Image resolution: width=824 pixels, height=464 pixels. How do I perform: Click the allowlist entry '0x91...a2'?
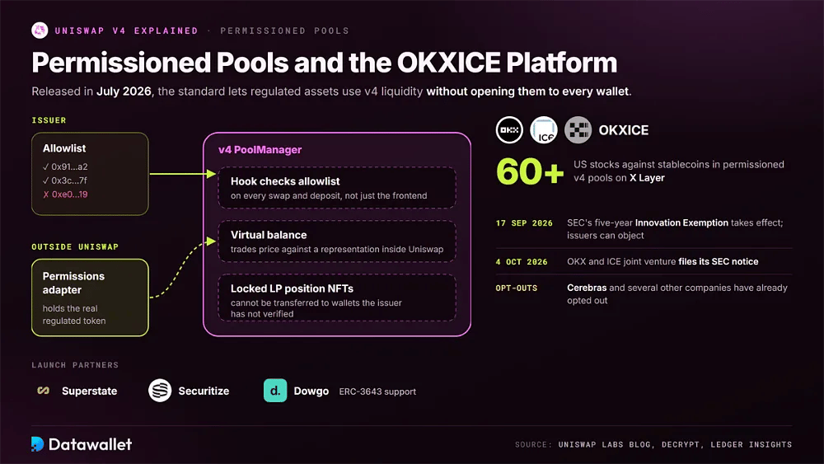69,166
